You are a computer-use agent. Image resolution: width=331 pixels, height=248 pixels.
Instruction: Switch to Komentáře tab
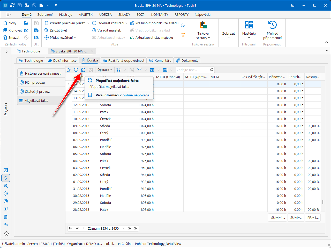(160, 60)
